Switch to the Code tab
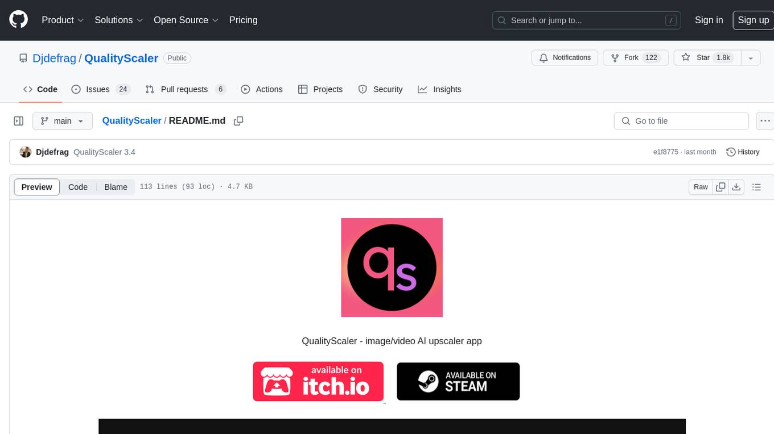774x434 pixels. pyautogui.click(x=40, y=89)
